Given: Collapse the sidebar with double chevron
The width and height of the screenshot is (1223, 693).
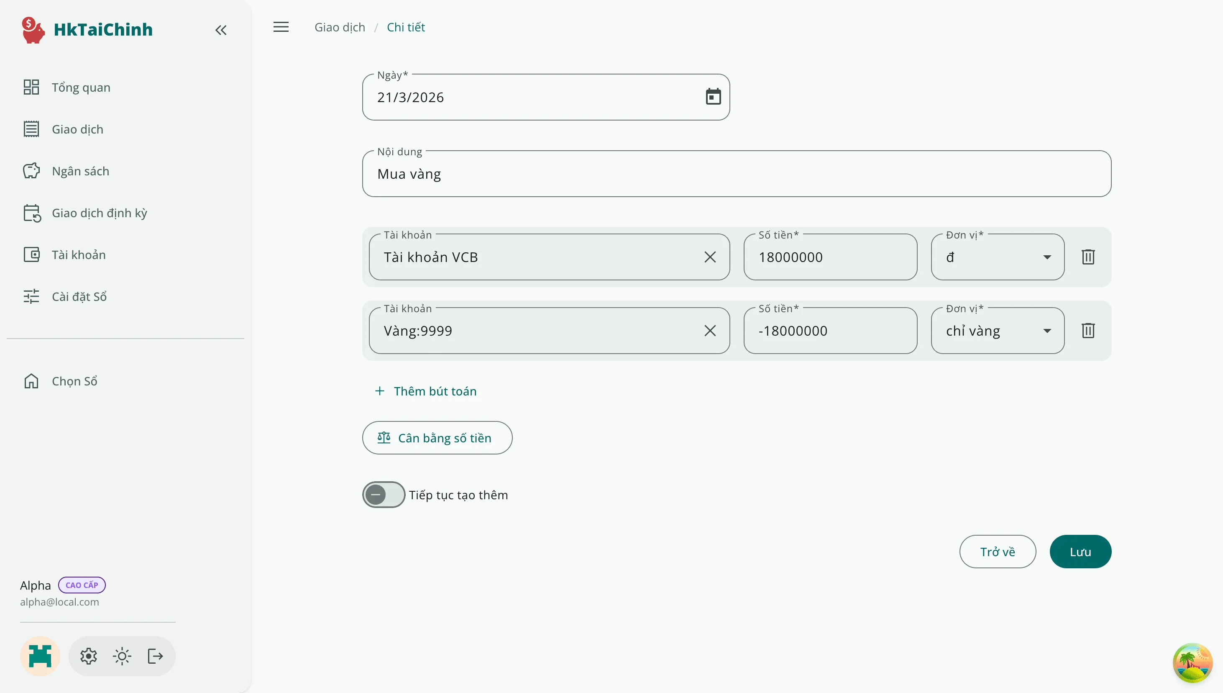Looking at the screenshot, I should click(221, 30).
